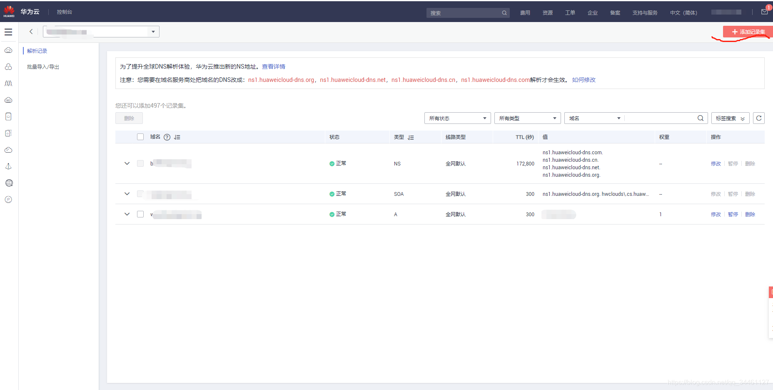Open the fifth sidebar storage icon
The width and height of the screenshot is (773, 390).
point(8,116)
